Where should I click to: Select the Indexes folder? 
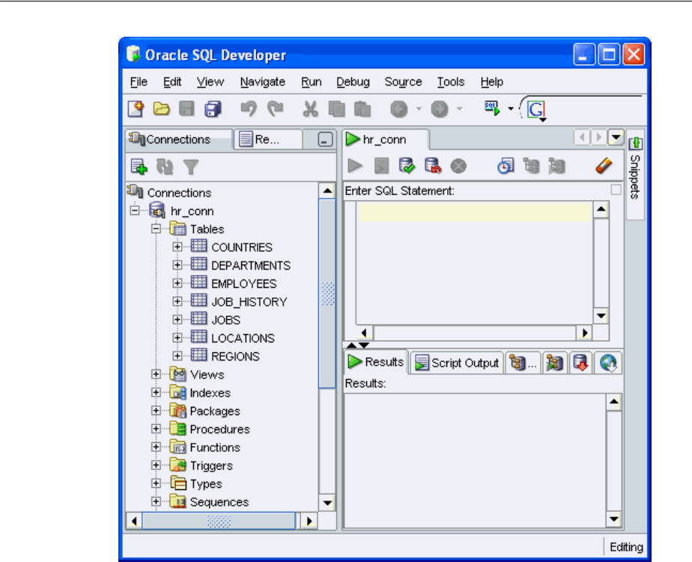point(210,393)
